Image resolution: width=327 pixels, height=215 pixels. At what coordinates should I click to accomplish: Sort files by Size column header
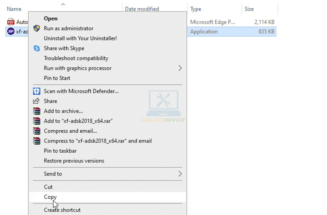pyautogui.click(x=249, y=9)
